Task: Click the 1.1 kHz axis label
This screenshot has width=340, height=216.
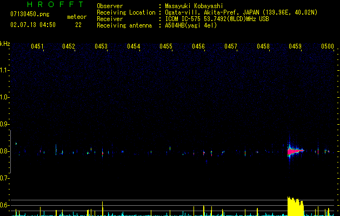Action: [4, 70]
